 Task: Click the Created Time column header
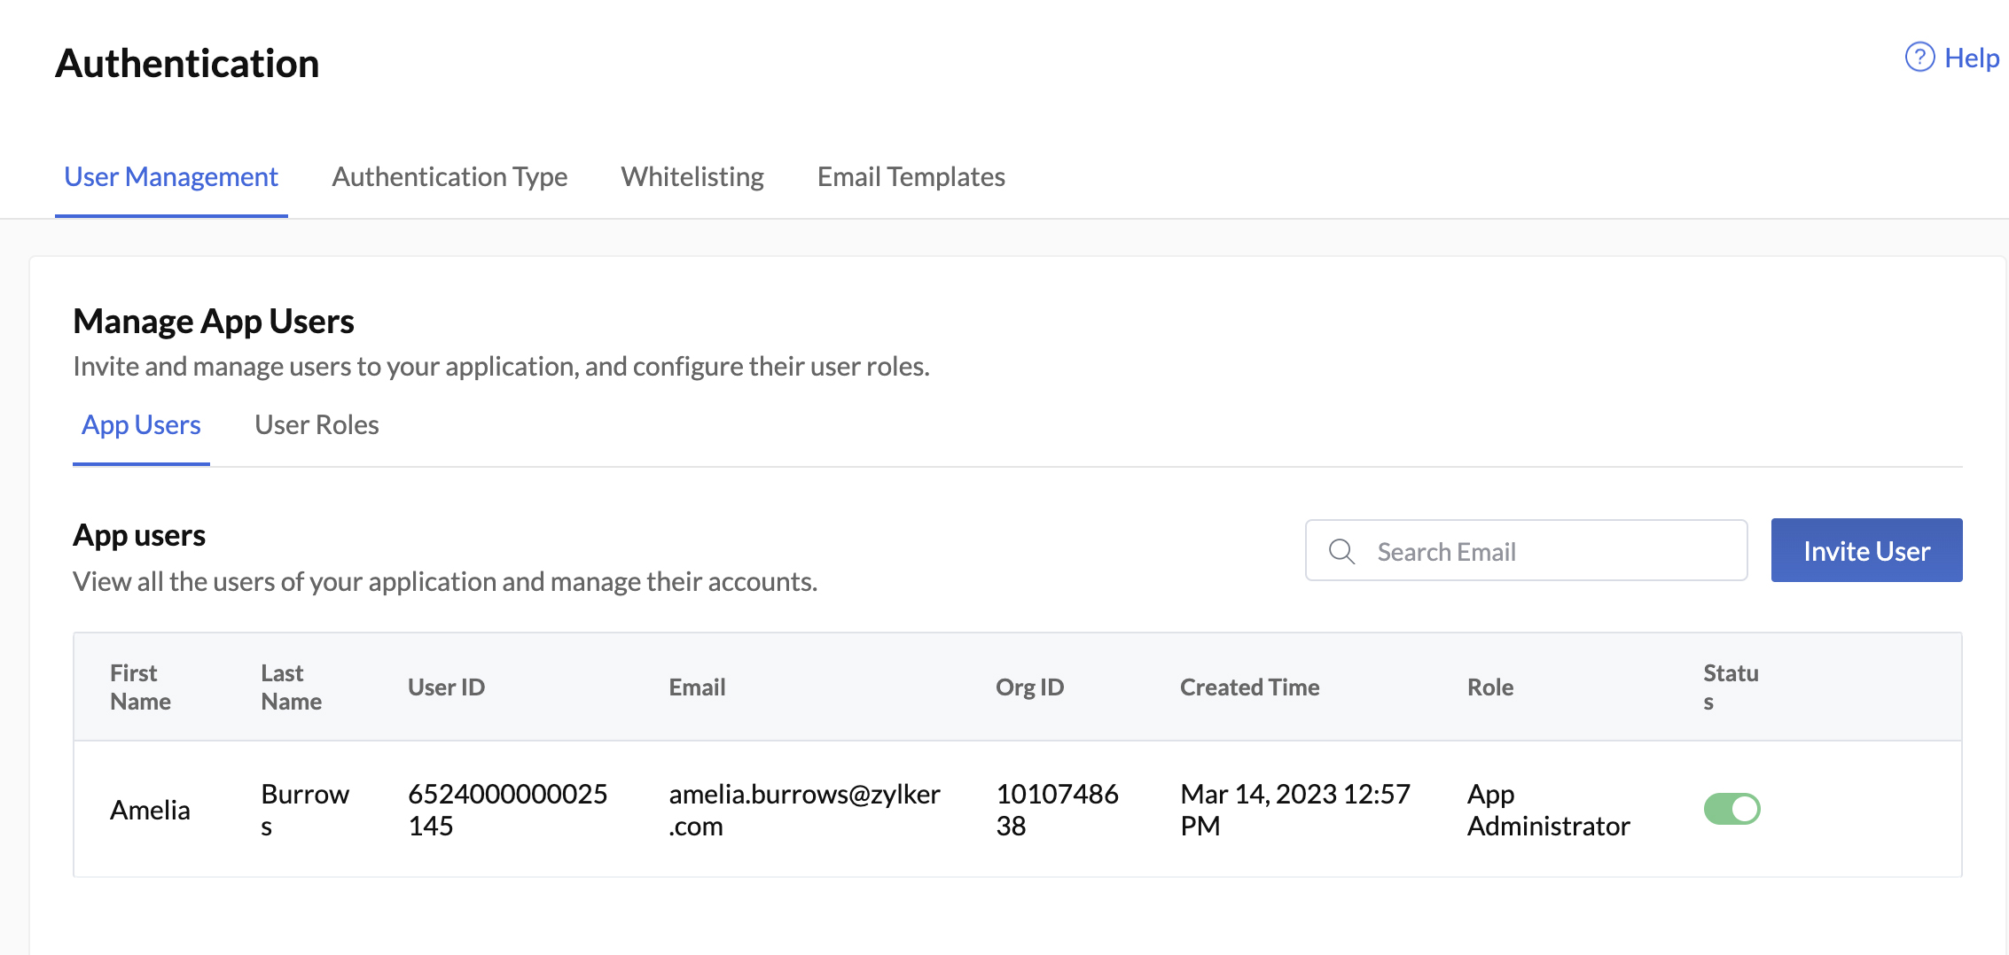pyautogui.click(x=1250, y=687)
